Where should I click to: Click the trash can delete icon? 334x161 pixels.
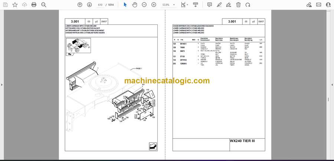(x=238, y=5)
